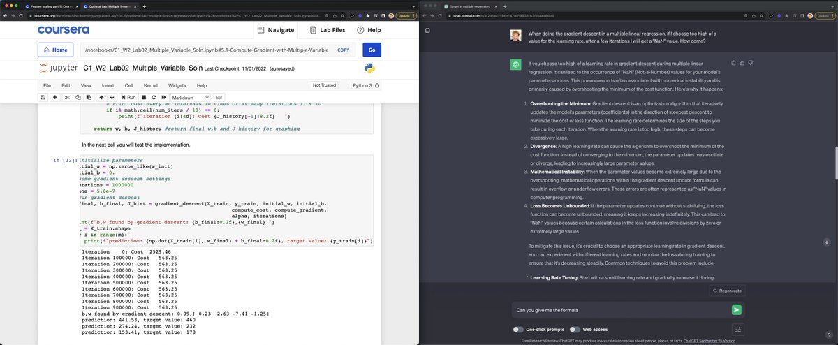Image resolution: width=838 pixels, height=345 pixels.
Task: Move selected cell up arrow icon
Action: tap(101, 97)
